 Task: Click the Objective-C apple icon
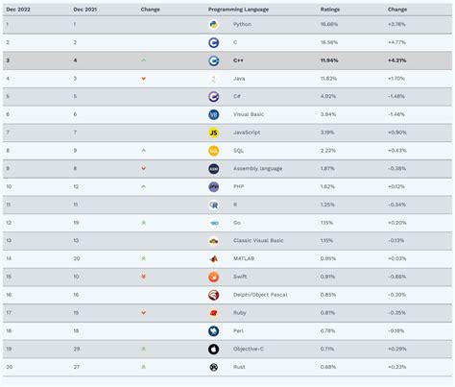(214, 350)
